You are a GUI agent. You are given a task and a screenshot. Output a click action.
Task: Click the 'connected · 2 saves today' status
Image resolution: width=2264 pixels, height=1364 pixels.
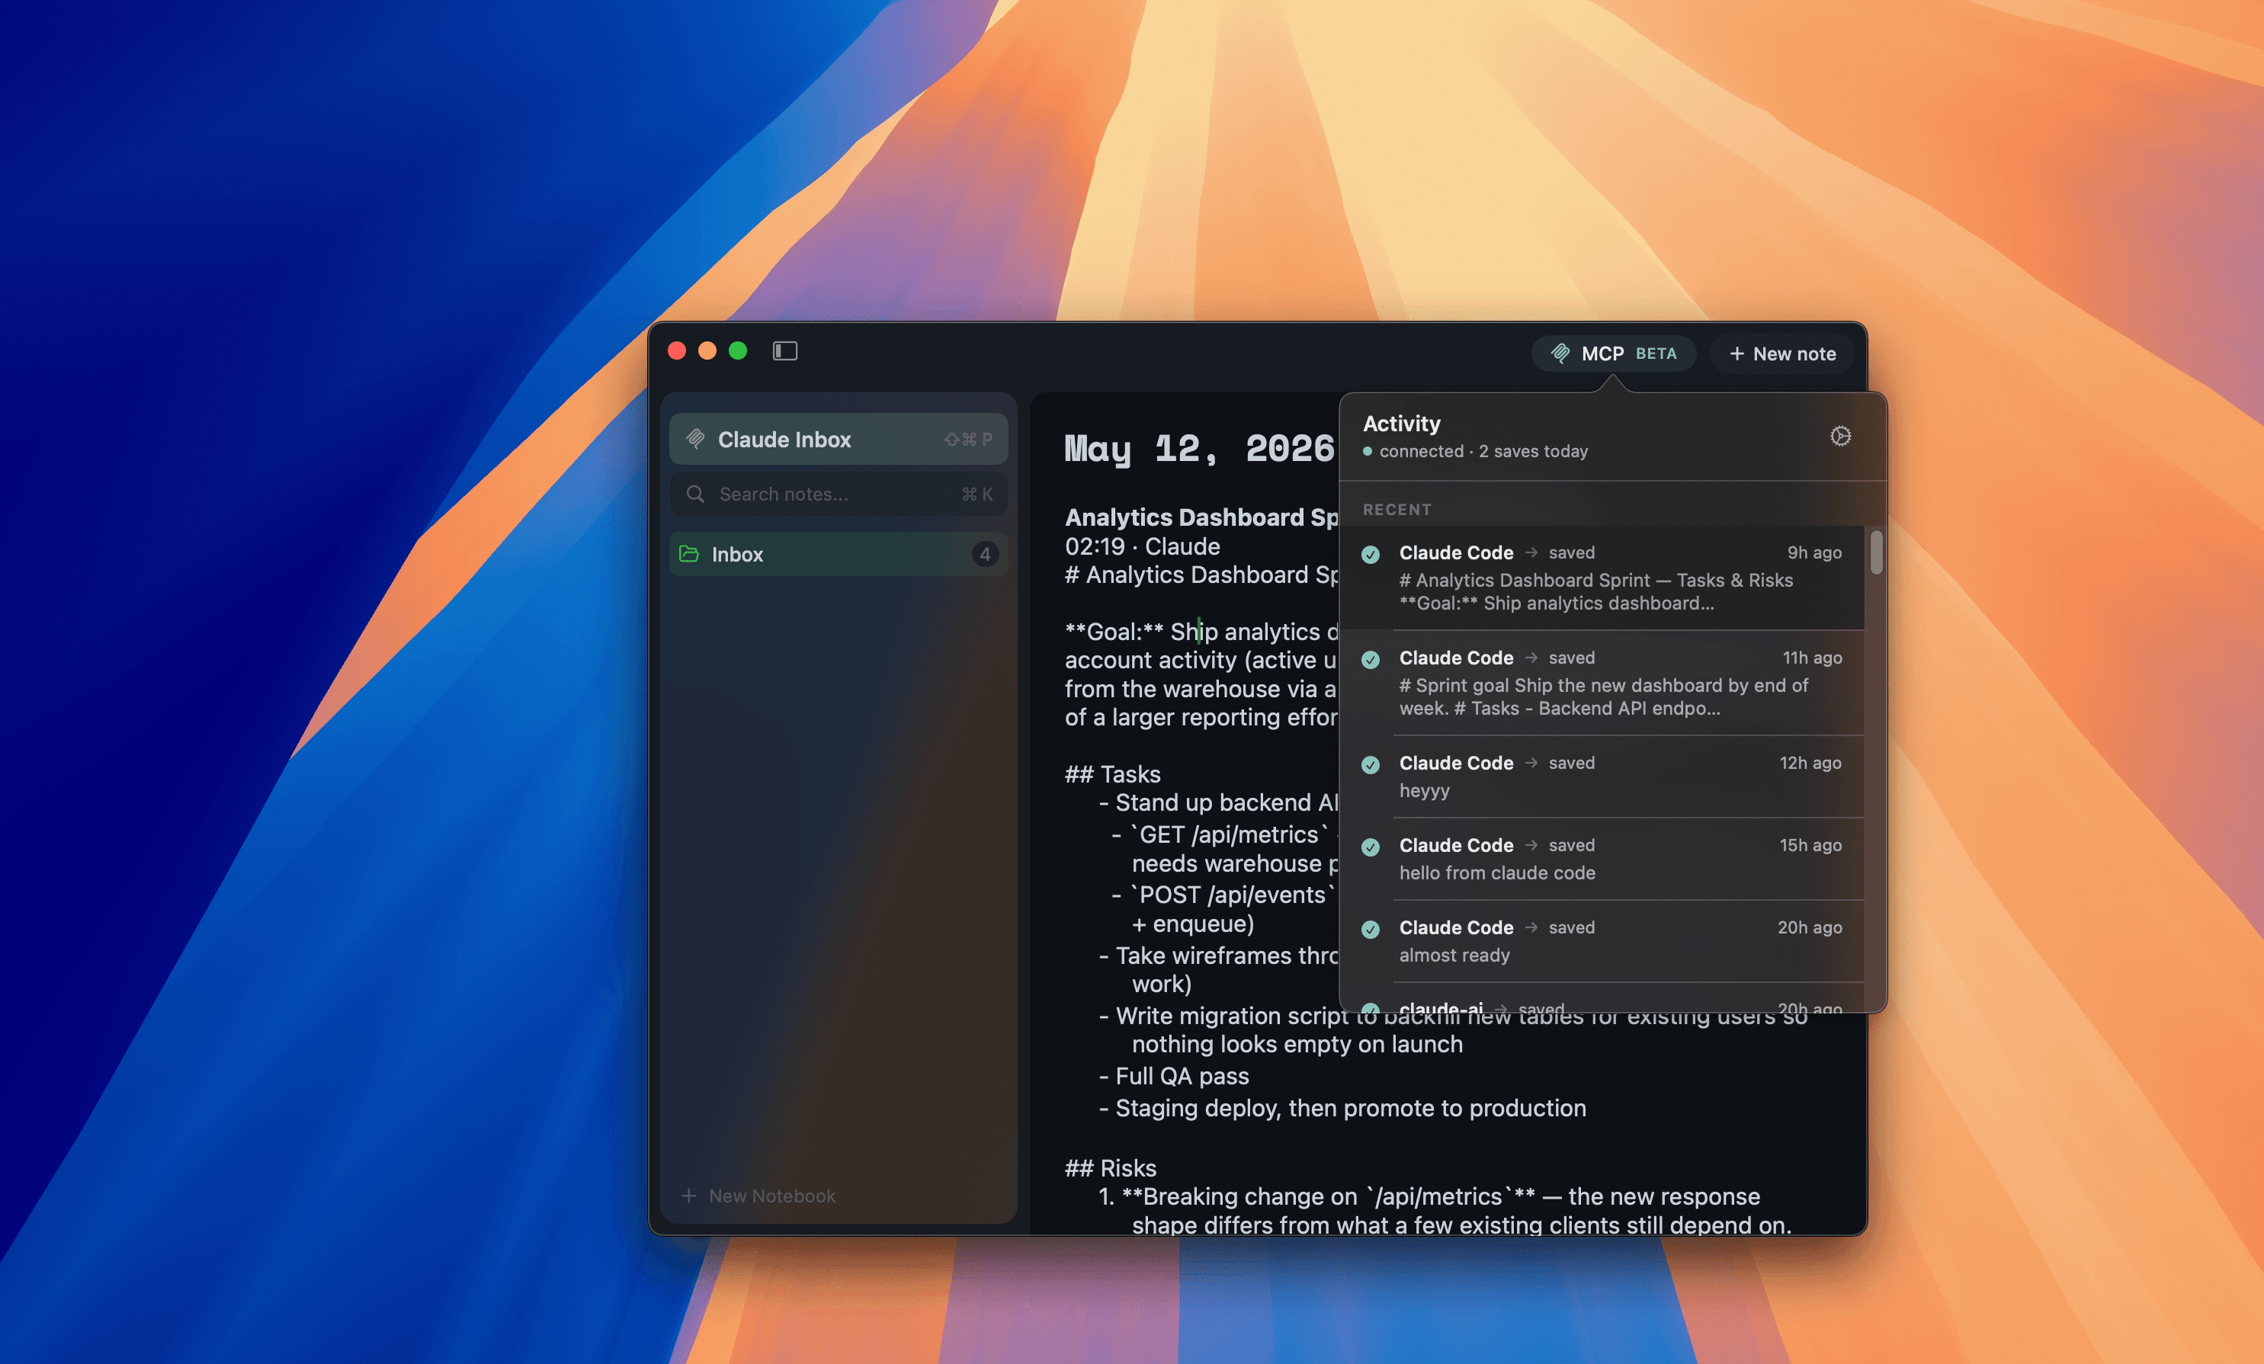click(x=1475, y=451)
